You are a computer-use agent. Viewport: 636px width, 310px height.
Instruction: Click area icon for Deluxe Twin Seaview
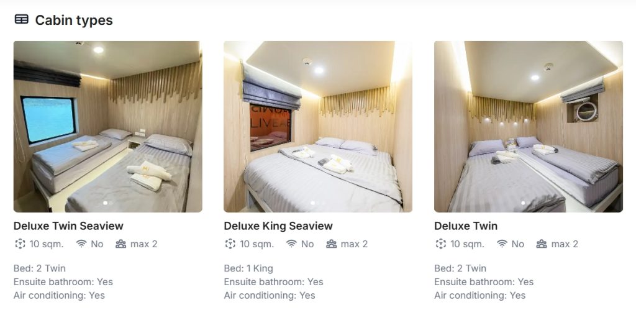click(x=20, y=244)
